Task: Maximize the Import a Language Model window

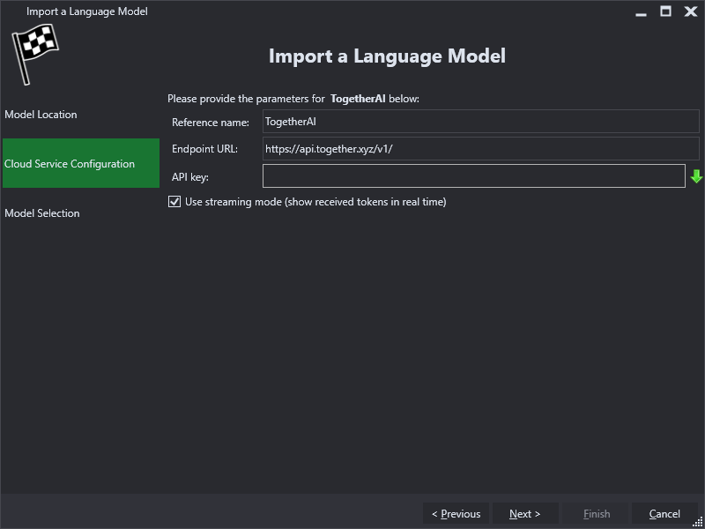Action: [666, 11]
